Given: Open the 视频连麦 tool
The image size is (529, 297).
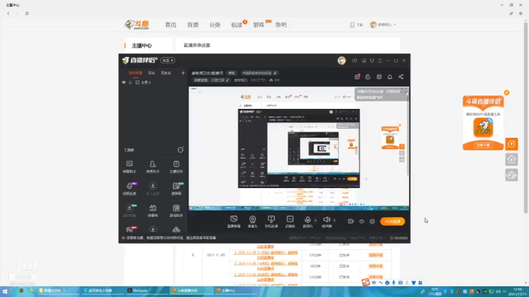Looking at the screenshot, I should click(x=130, y=189).
